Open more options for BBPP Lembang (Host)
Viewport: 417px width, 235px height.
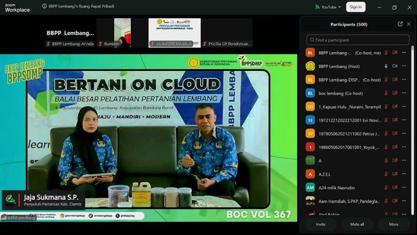point(404,66)
